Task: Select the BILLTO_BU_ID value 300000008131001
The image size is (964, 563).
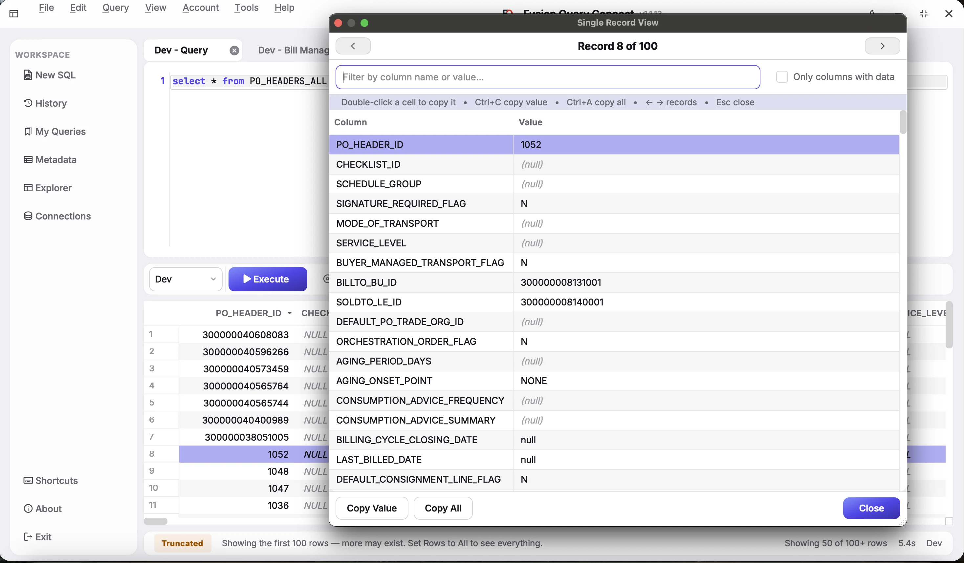Action: click(561, 282)
